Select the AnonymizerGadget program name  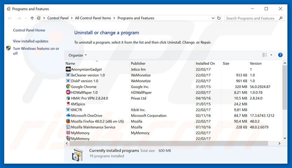tap(86, 69)
